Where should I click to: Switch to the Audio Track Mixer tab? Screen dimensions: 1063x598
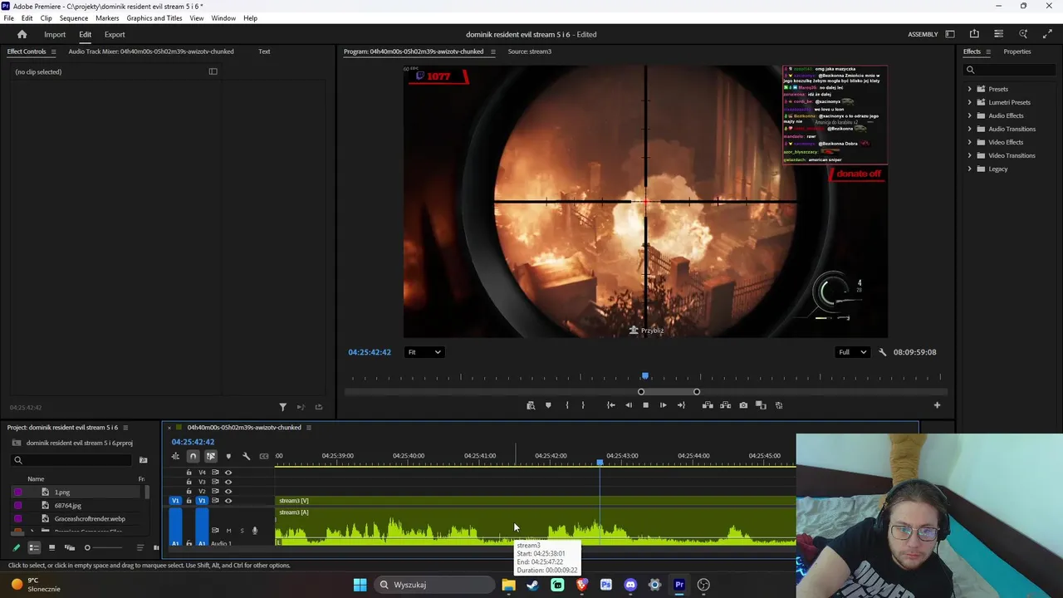(x=151, y=51)
